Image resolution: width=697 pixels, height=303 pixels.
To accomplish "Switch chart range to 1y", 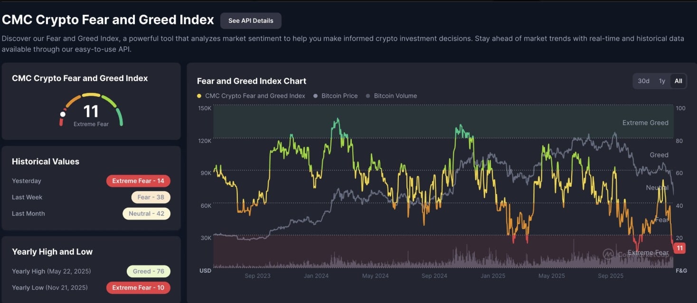I will click(662, 81).
